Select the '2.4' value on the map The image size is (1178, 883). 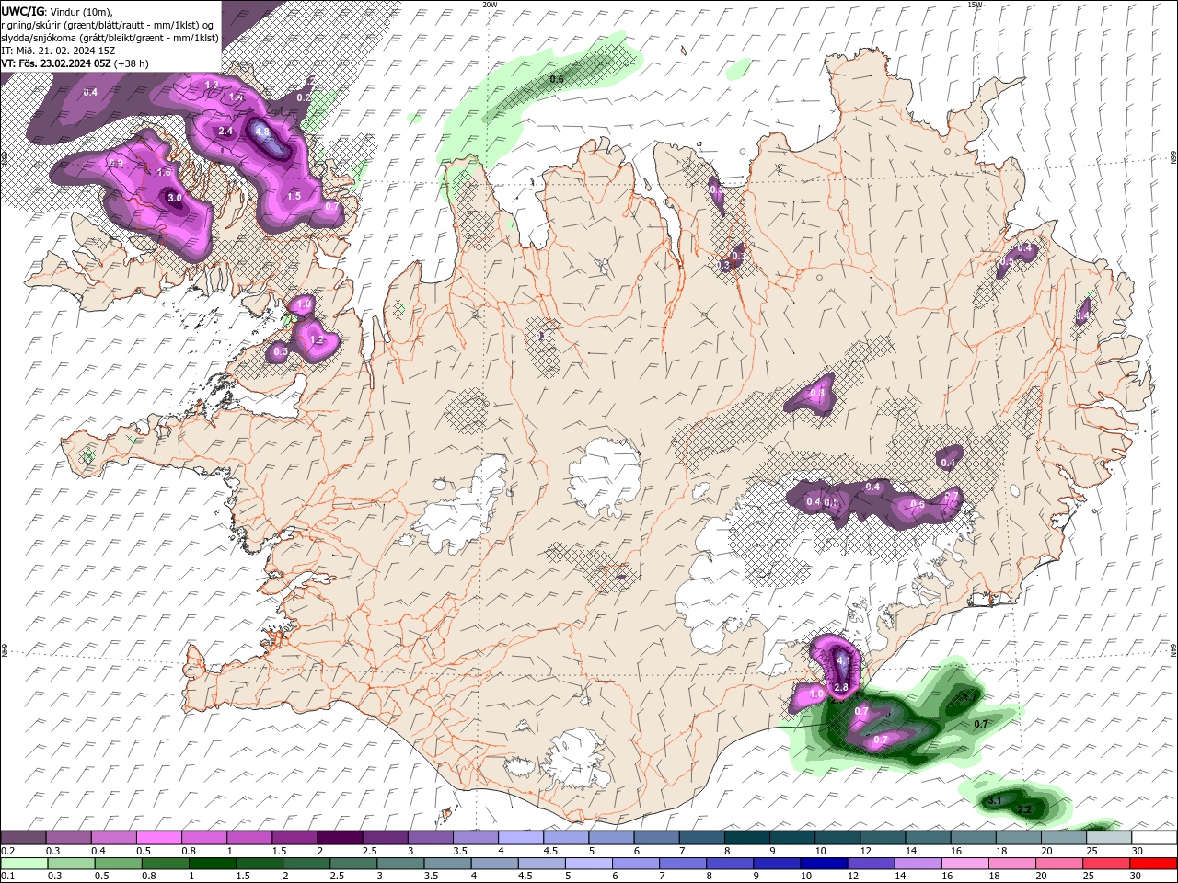click(226, 132)
